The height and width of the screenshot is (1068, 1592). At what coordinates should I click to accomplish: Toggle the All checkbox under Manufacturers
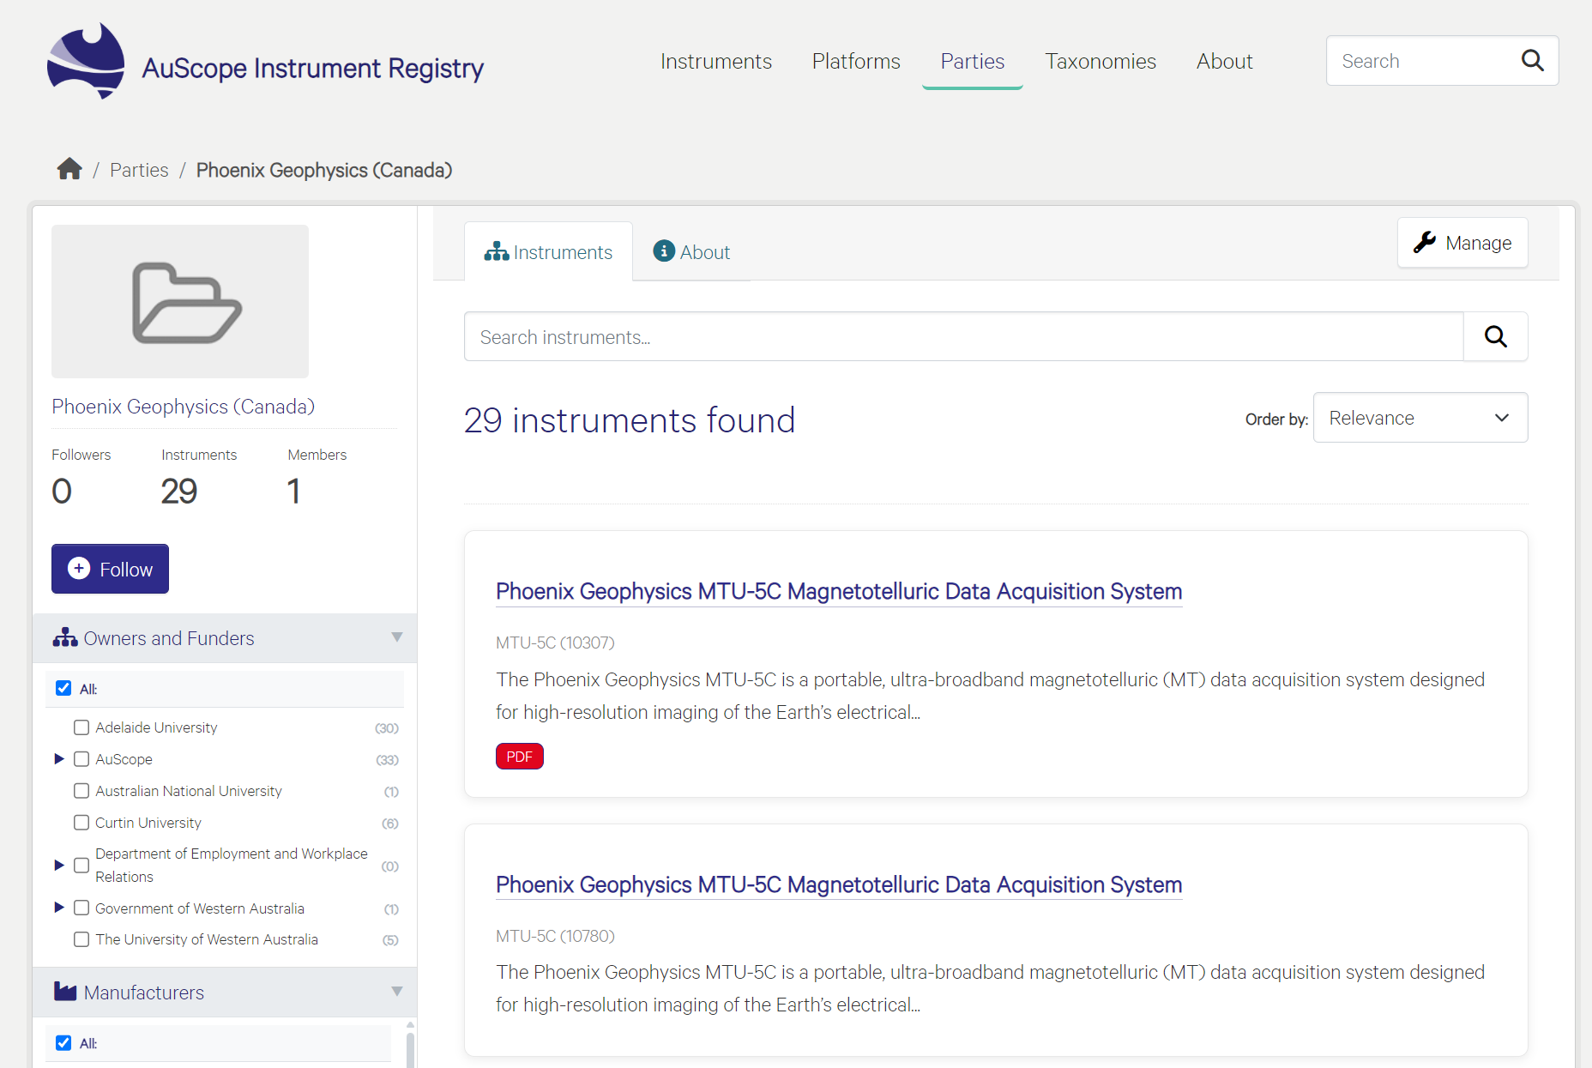tap(63, 1042)
